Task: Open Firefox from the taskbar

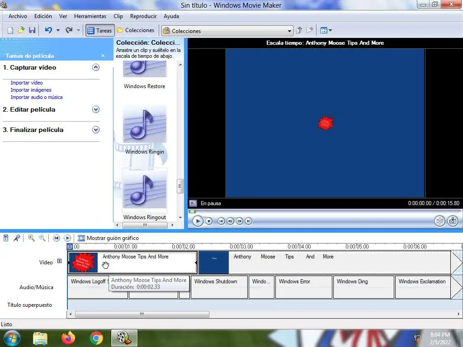Action: tap(68, 338)
